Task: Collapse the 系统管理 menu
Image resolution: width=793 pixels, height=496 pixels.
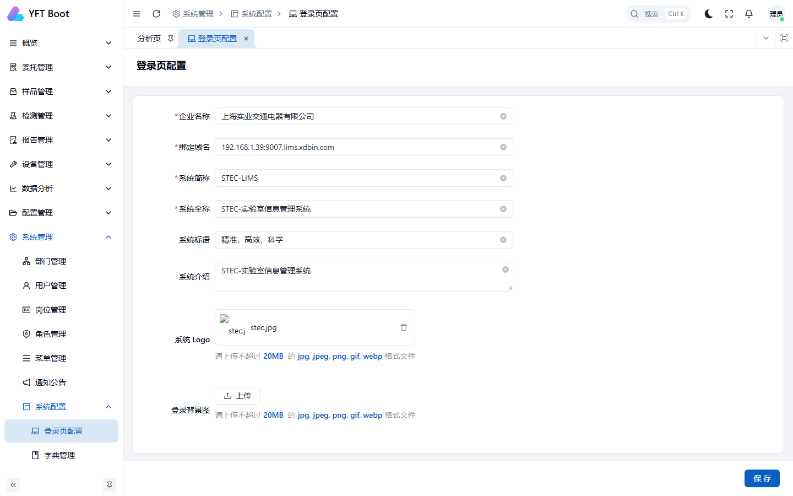Action: click(x=61, y=237)
